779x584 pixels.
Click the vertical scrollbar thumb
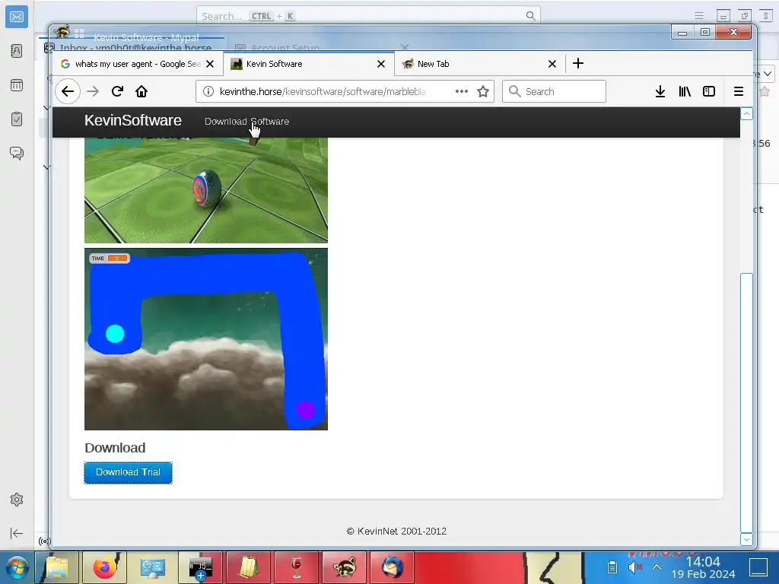(x=747, y=402)
